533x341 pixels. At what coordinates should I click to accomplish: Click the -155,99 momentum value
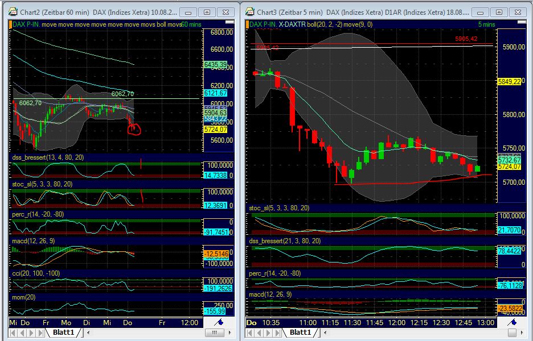click(214, 311)
